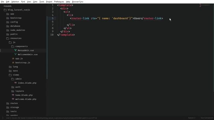Click the components open-folder icon
Viewport: 214px width, 120px height.
(x=13, y=47)
